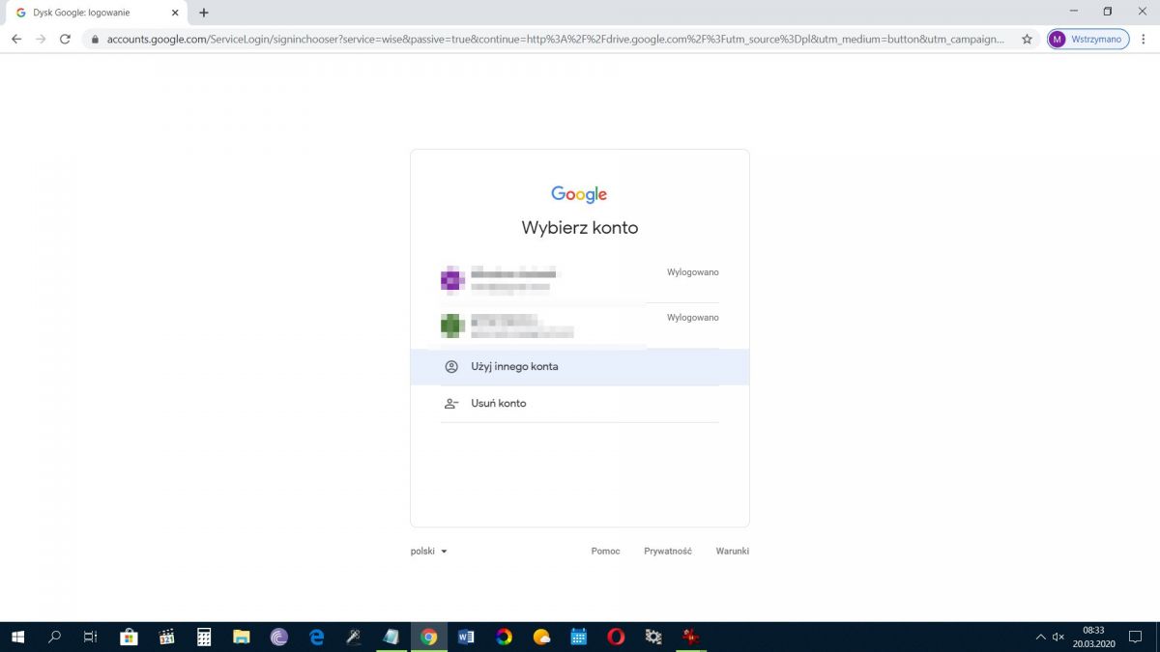The image size is (1160, 652).
Task: Select the Dysk Google: logowanie tab
Action: 97,13
